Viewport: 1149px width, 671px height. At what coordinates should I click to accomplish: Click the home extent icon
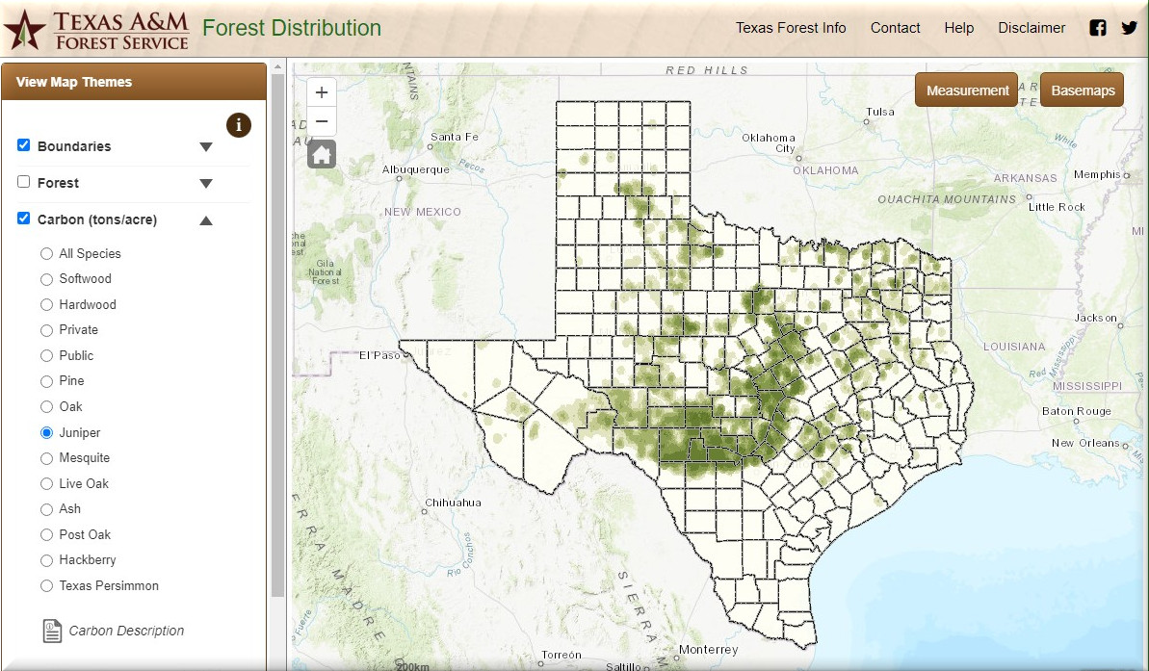[322, 154]
